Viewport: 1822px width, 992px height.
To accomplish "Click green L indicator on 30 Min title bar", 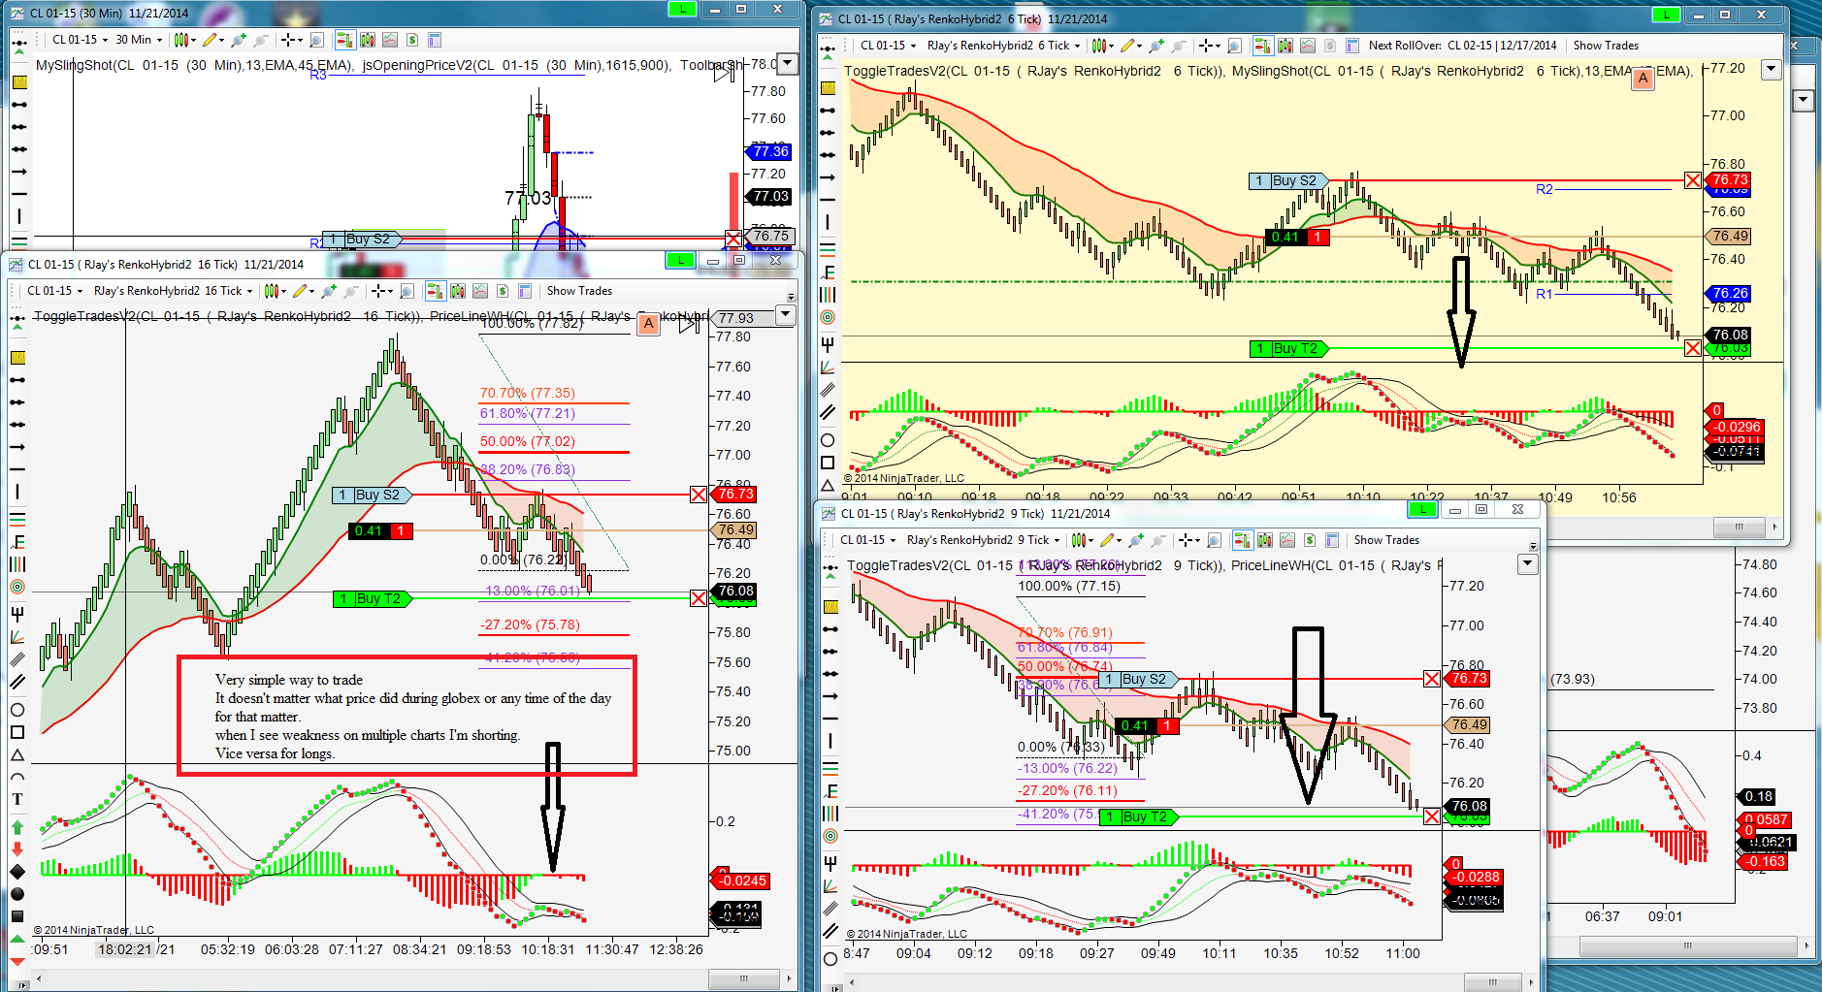I will coord(682,9).
